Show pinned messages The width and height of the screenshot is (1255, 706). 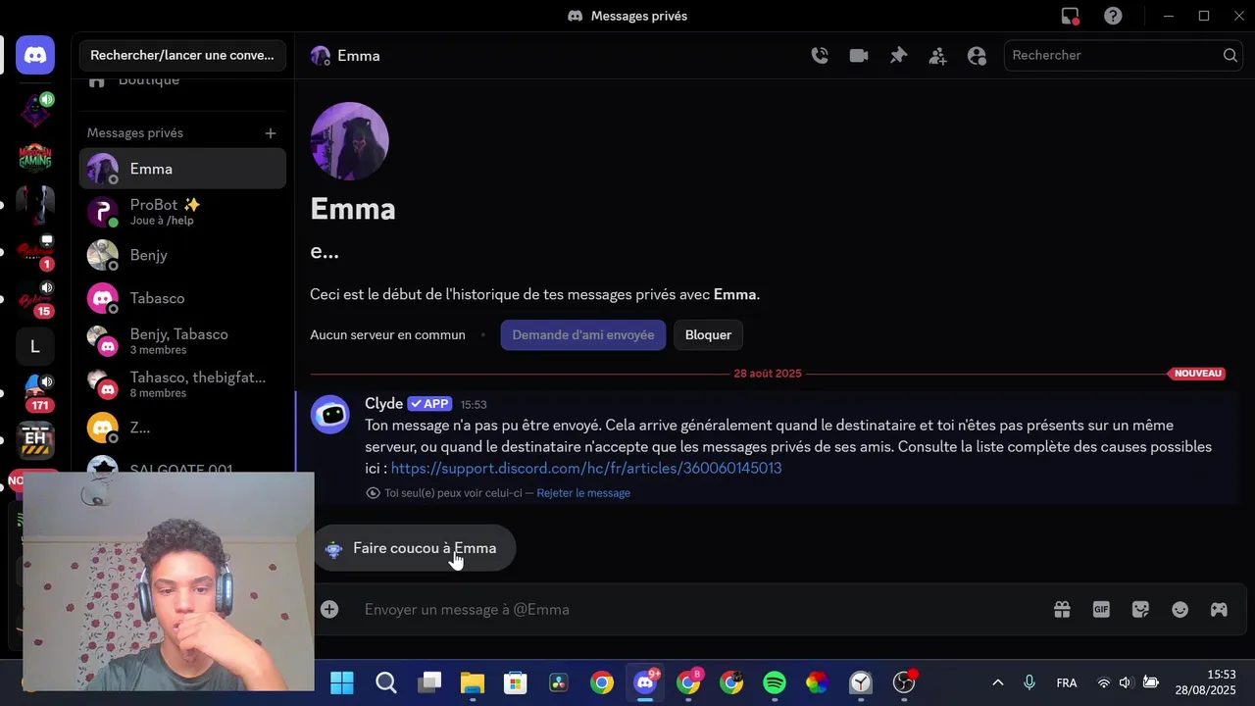(898, 56)
